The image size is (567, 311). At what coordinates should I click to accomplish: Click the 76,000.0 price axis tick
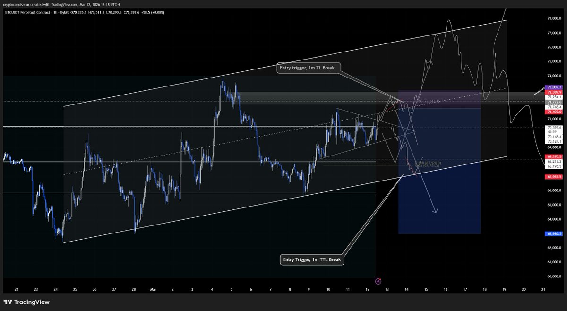click(x=554, y=47)
